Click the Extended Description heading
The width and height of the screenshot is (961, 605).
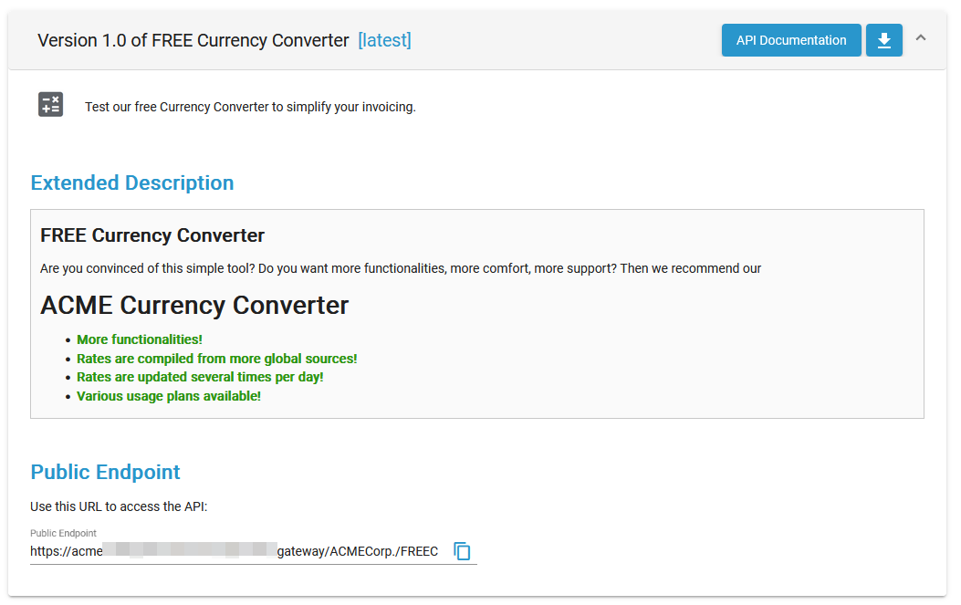[x=132, y=183]
